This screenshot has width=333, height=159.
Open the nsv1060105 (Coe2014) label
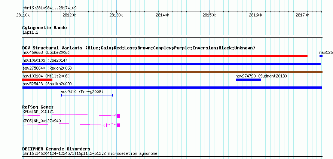coord(45,60)
